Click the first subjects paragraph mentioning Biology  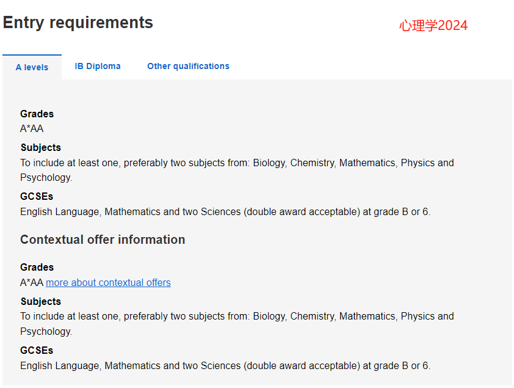pyautogui.click(x=237, y=170)
